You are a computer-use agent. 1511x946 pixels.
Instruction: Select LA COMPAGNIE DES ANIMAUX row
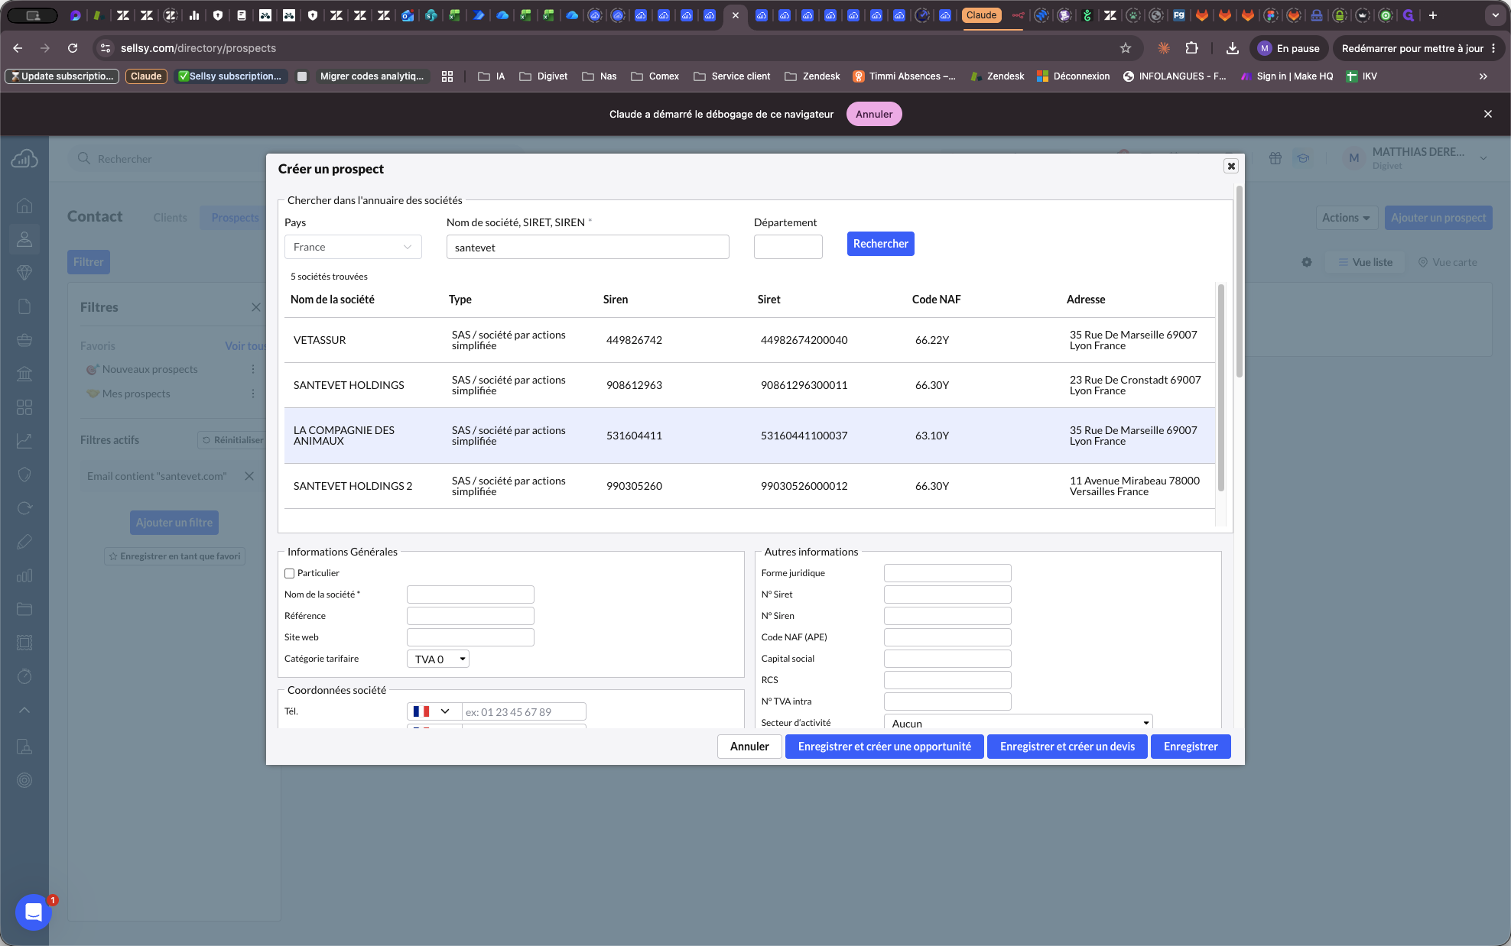pos(749,436)
